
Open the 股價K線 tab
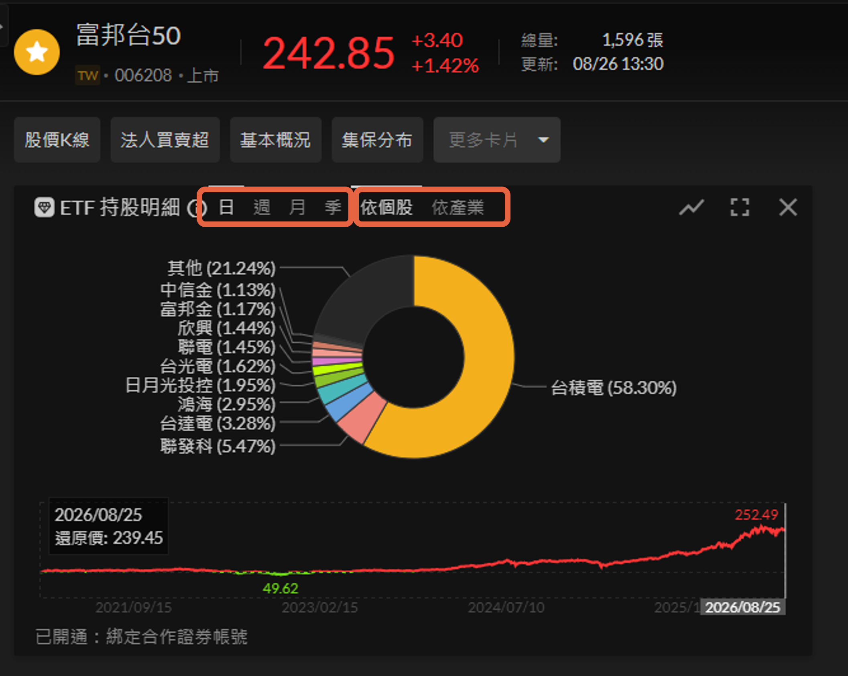[x=57, y=140]
